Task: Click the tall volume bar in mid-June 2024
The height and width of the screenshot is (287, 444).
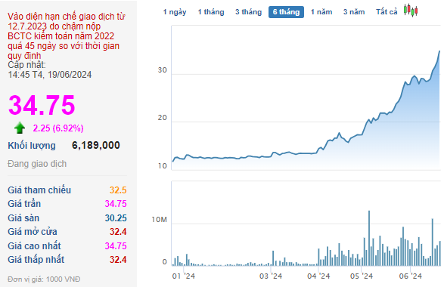Action: pos(433,242)
